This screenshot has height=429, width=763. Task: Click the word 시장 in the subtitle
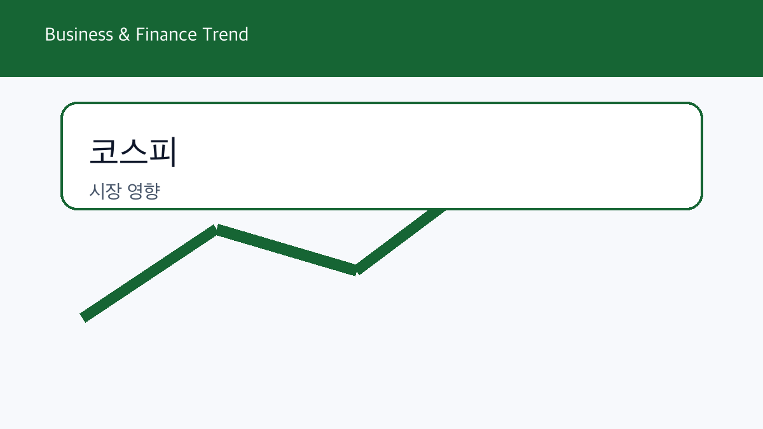click(x=104, y=191)
